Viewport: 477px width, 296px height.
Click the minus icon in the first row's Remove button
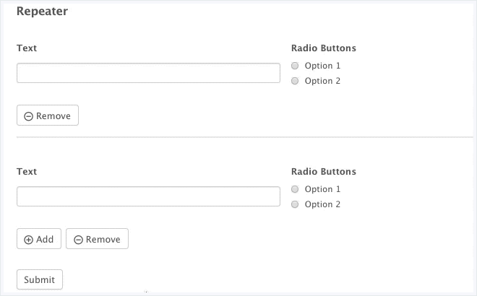28,116
